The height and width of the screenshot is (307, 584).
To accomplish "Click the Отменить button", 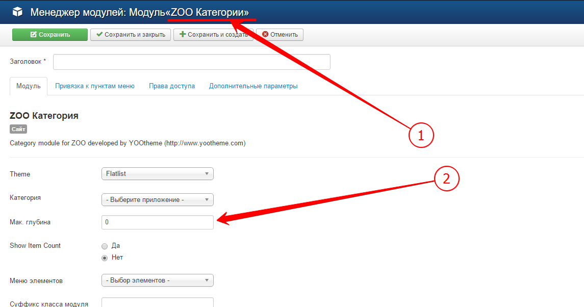I will point(280,35).
